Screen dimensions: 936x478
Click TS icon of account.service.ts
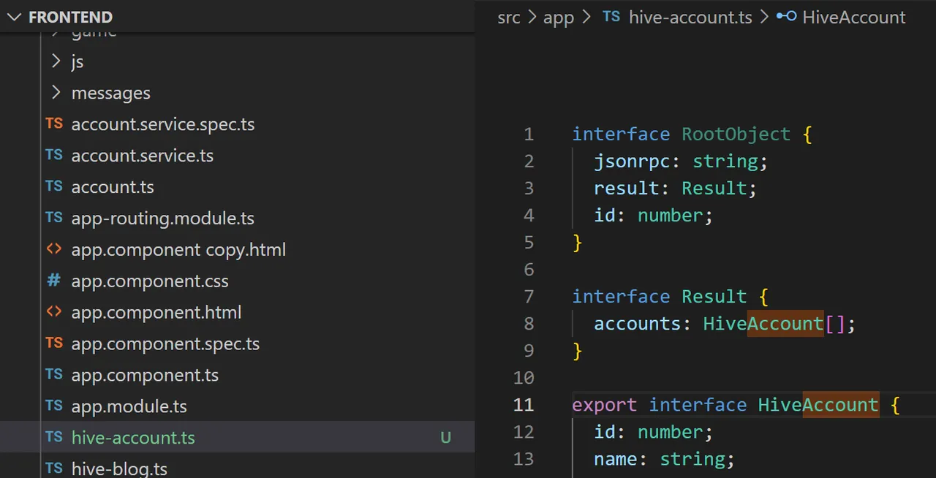54,155
